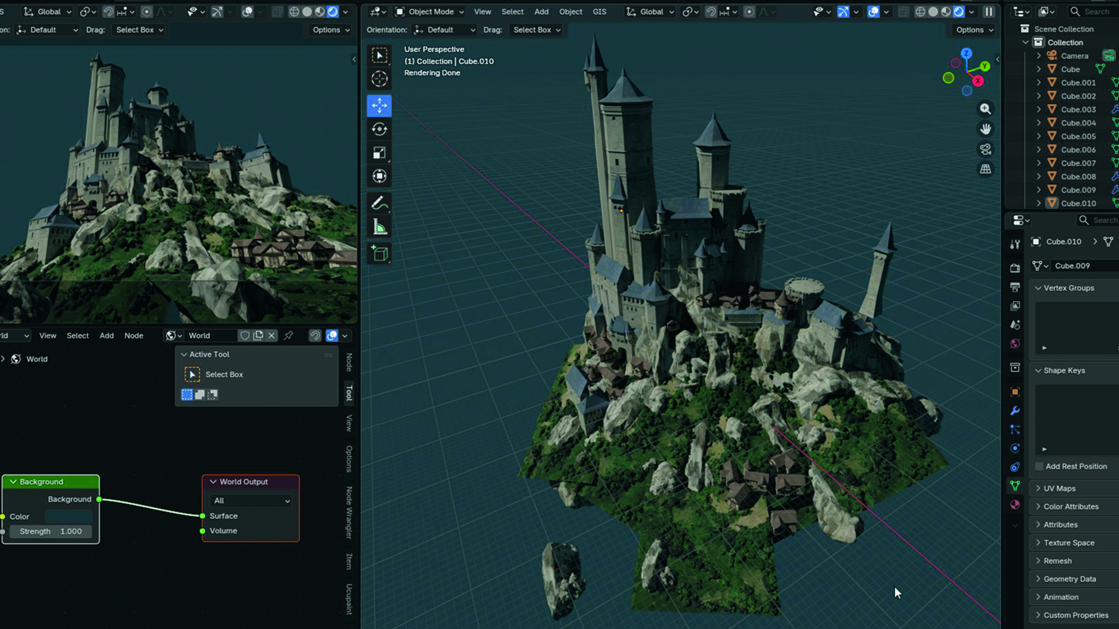Toggle node editor overlay button

coord(332,335)
